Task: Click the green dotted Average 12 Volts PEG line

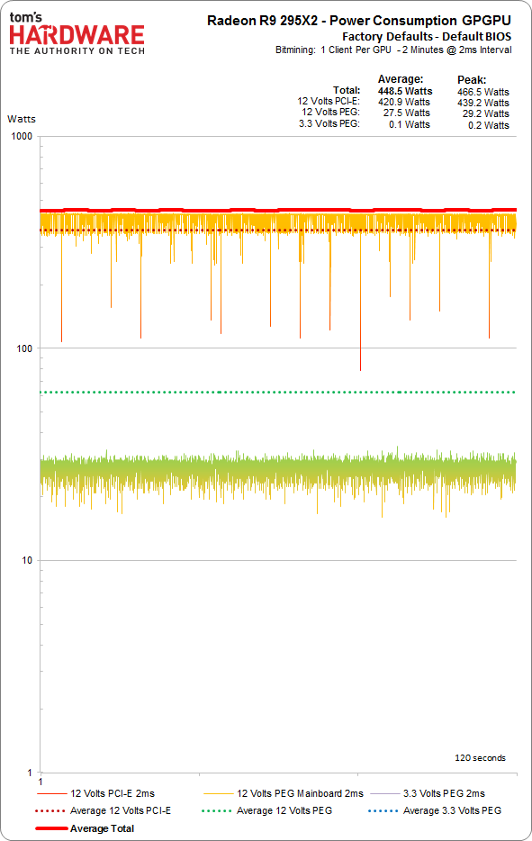Action: tap(278, 392)
